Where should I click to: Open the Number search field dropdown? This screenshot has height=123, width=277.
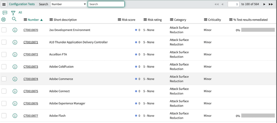69,4
